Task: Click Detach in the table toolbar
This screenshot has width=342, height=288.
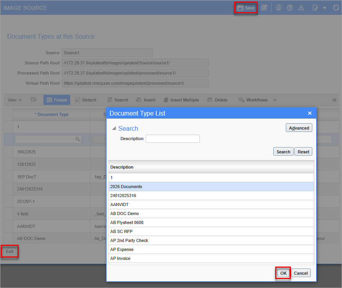Action: (85, 100)
